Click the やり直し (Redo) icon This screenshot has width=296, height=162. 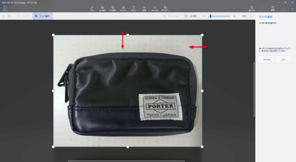(283, 9)
